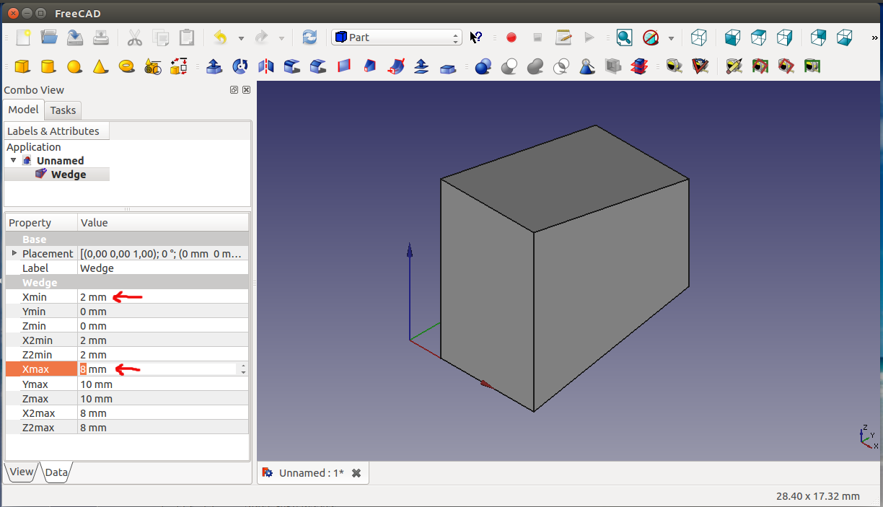Insert a Cylinder primitive
Image resolution: width=883 pixels, height=507 pixels.
[48, 67]
